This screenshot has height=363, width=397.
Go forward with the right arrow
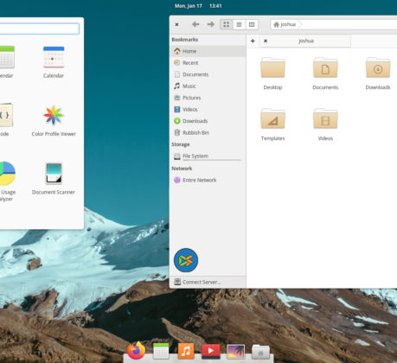(211, 24)
